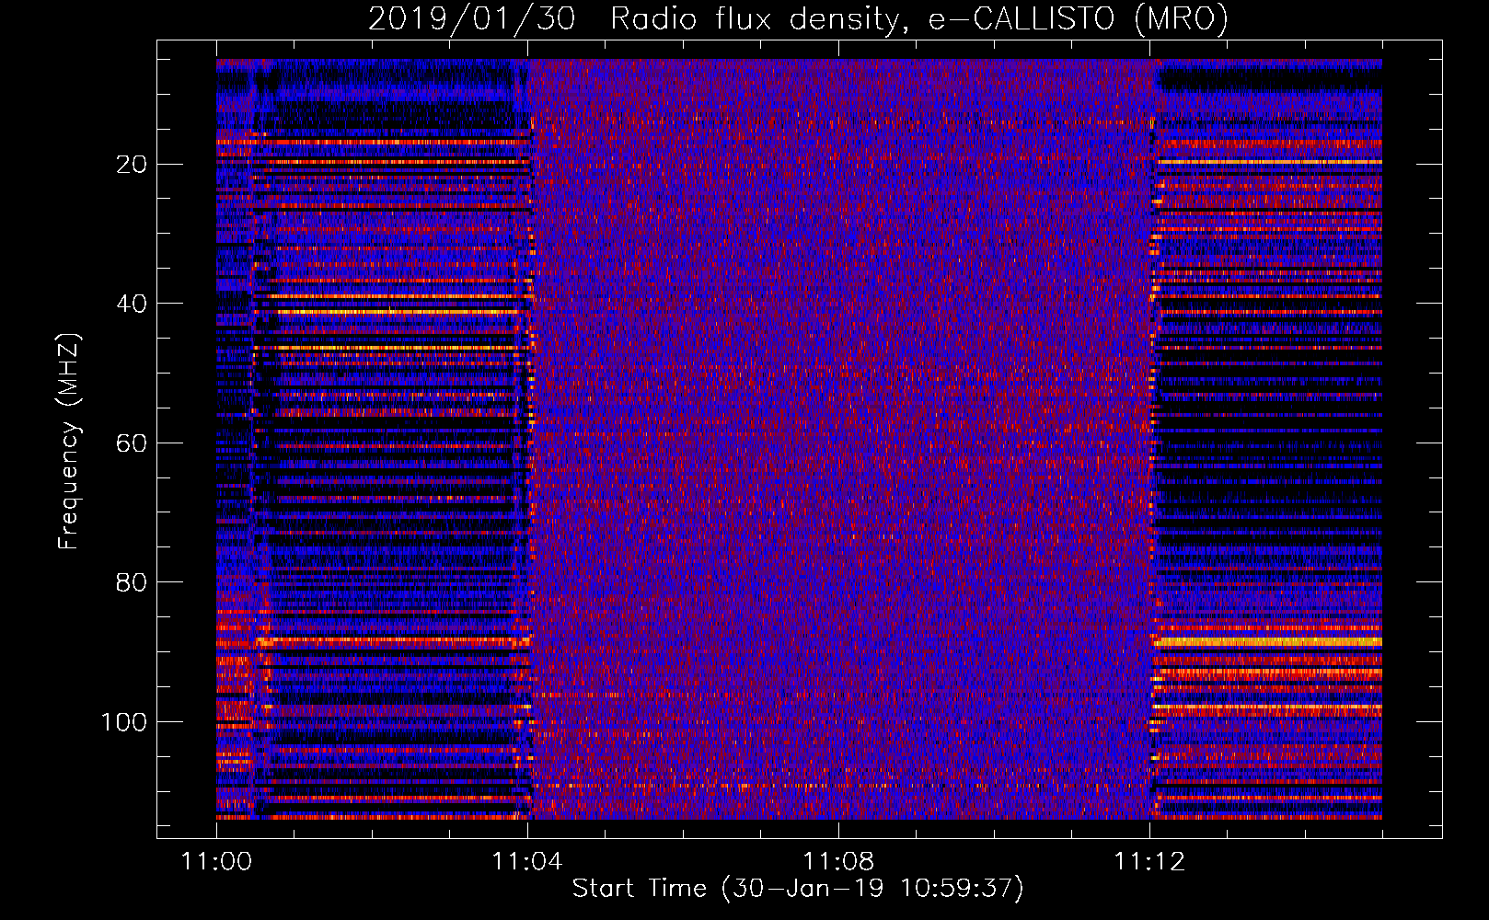Click the 11:00 time tick label
The image size is (1489, 920).
(216, 862)
